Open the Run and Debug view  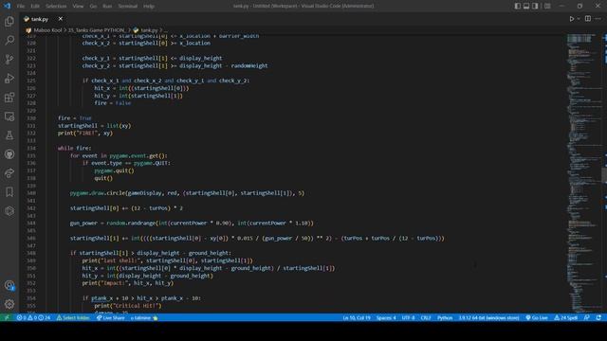pyautogui.click(x=9, y=78)
